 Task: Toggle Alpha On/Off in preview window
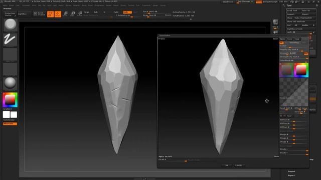pos(165,156)
